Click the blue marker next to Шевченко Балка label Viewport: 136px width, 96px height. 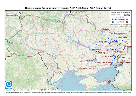pos(96,66)
